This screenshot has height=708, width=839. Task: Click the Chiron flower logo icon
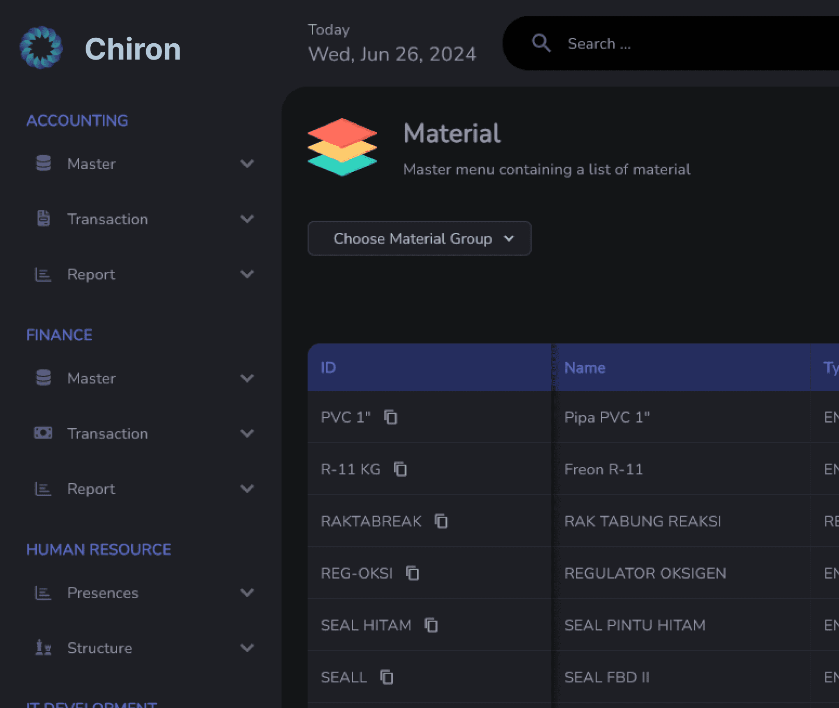[41, 48]
